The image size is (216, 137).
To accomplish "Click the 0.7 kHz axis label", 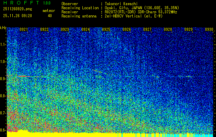I will coord(3,113).
